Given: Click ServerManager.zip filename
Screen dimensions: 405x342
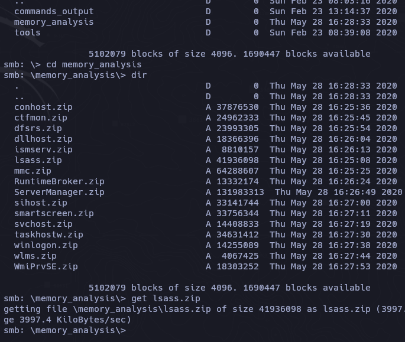Looking at the screenshot, I should 59,192.
